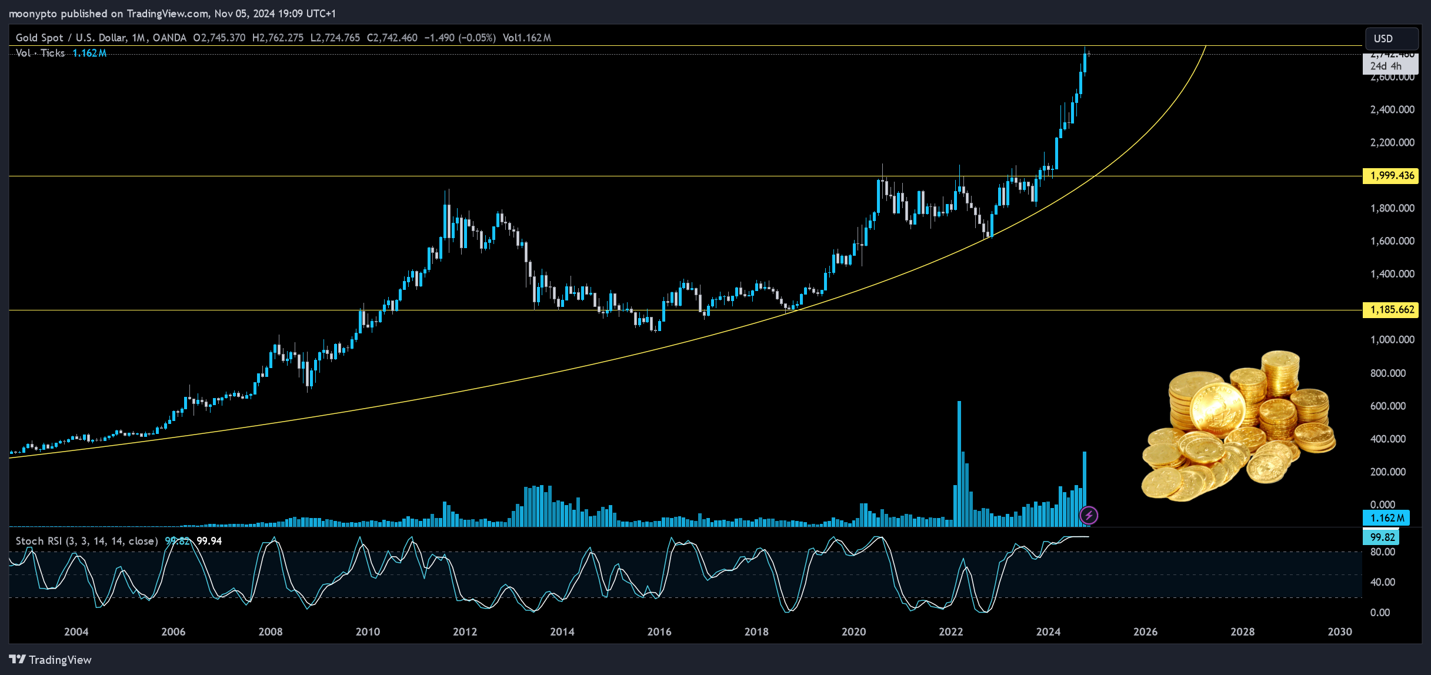The height and width of the screenshot is (675, 1431).
Task: Click the purple lightning bolt icon
Action: click(x=1089, y=516)
